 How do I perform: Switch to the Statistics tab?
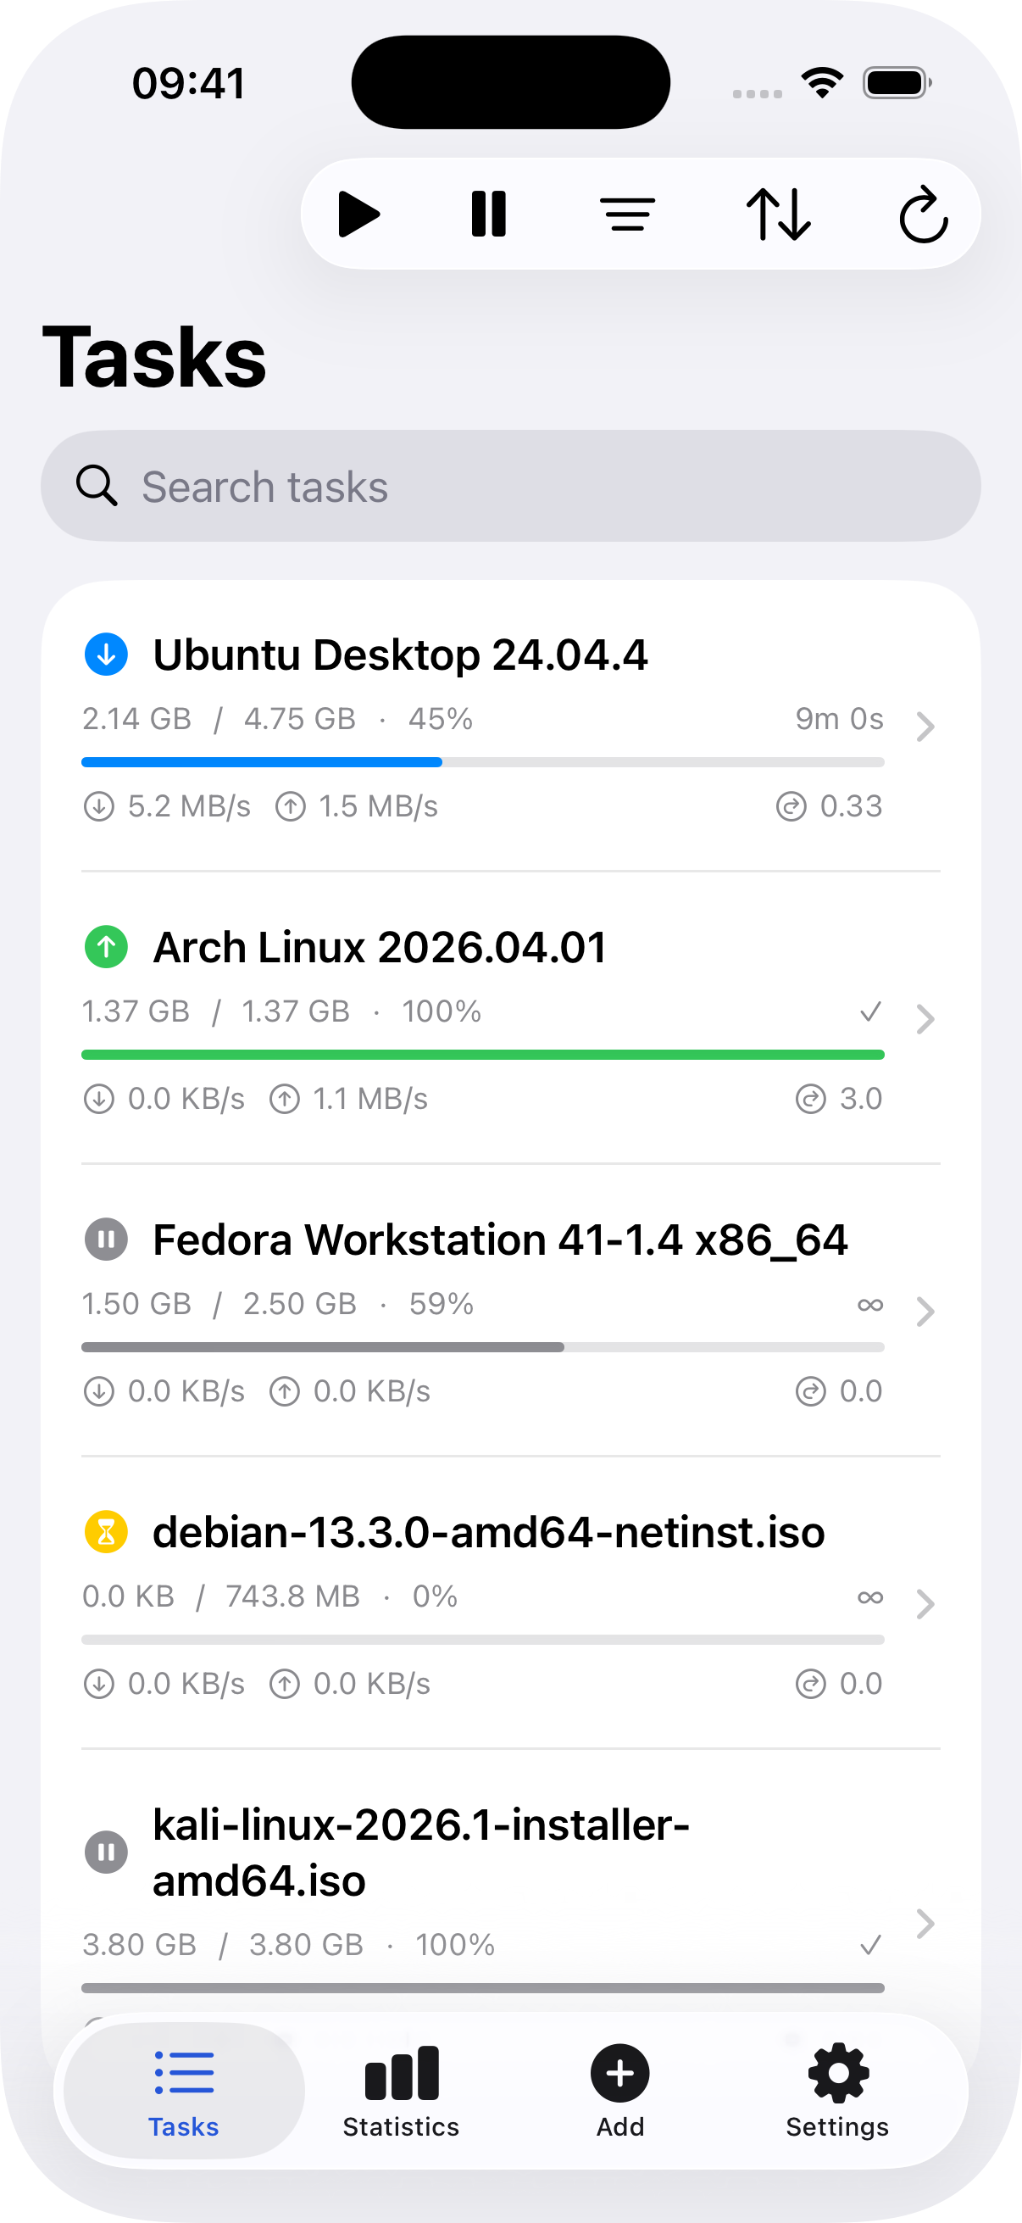point(401,2090)
